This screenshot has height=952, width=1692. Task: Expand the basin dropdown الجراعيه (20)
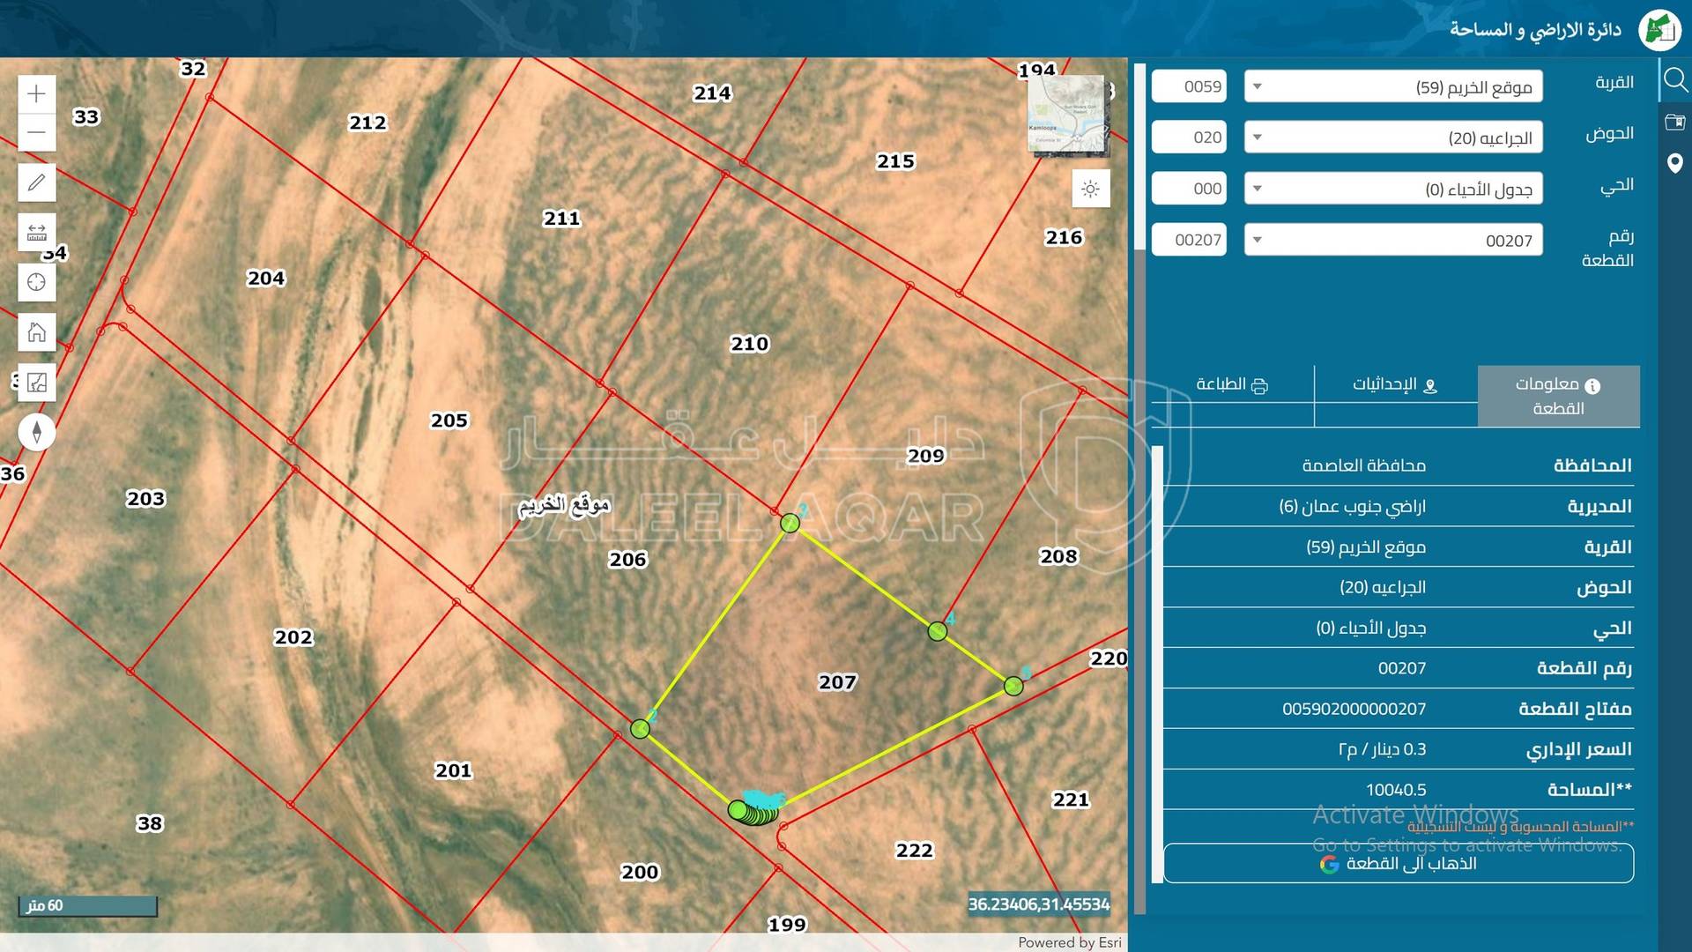[x=1392, y=138]
